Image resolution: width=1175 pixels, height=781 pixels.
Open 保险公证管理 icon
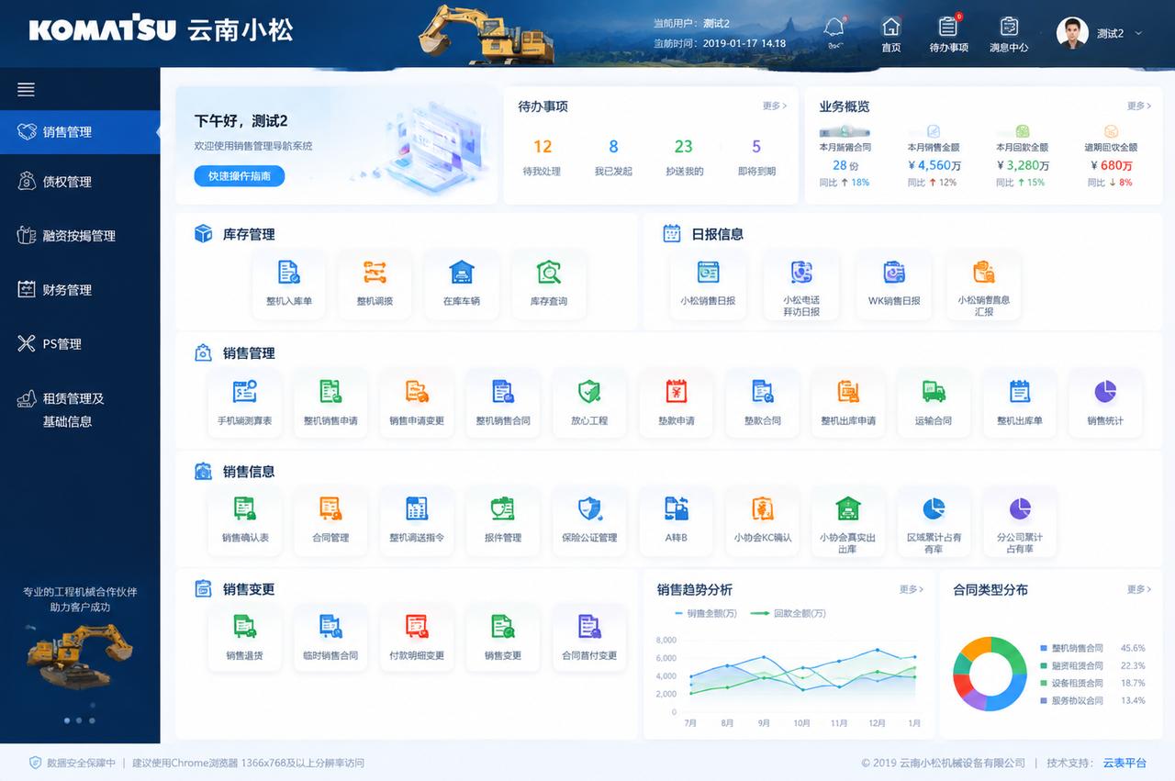coord(589,508)
